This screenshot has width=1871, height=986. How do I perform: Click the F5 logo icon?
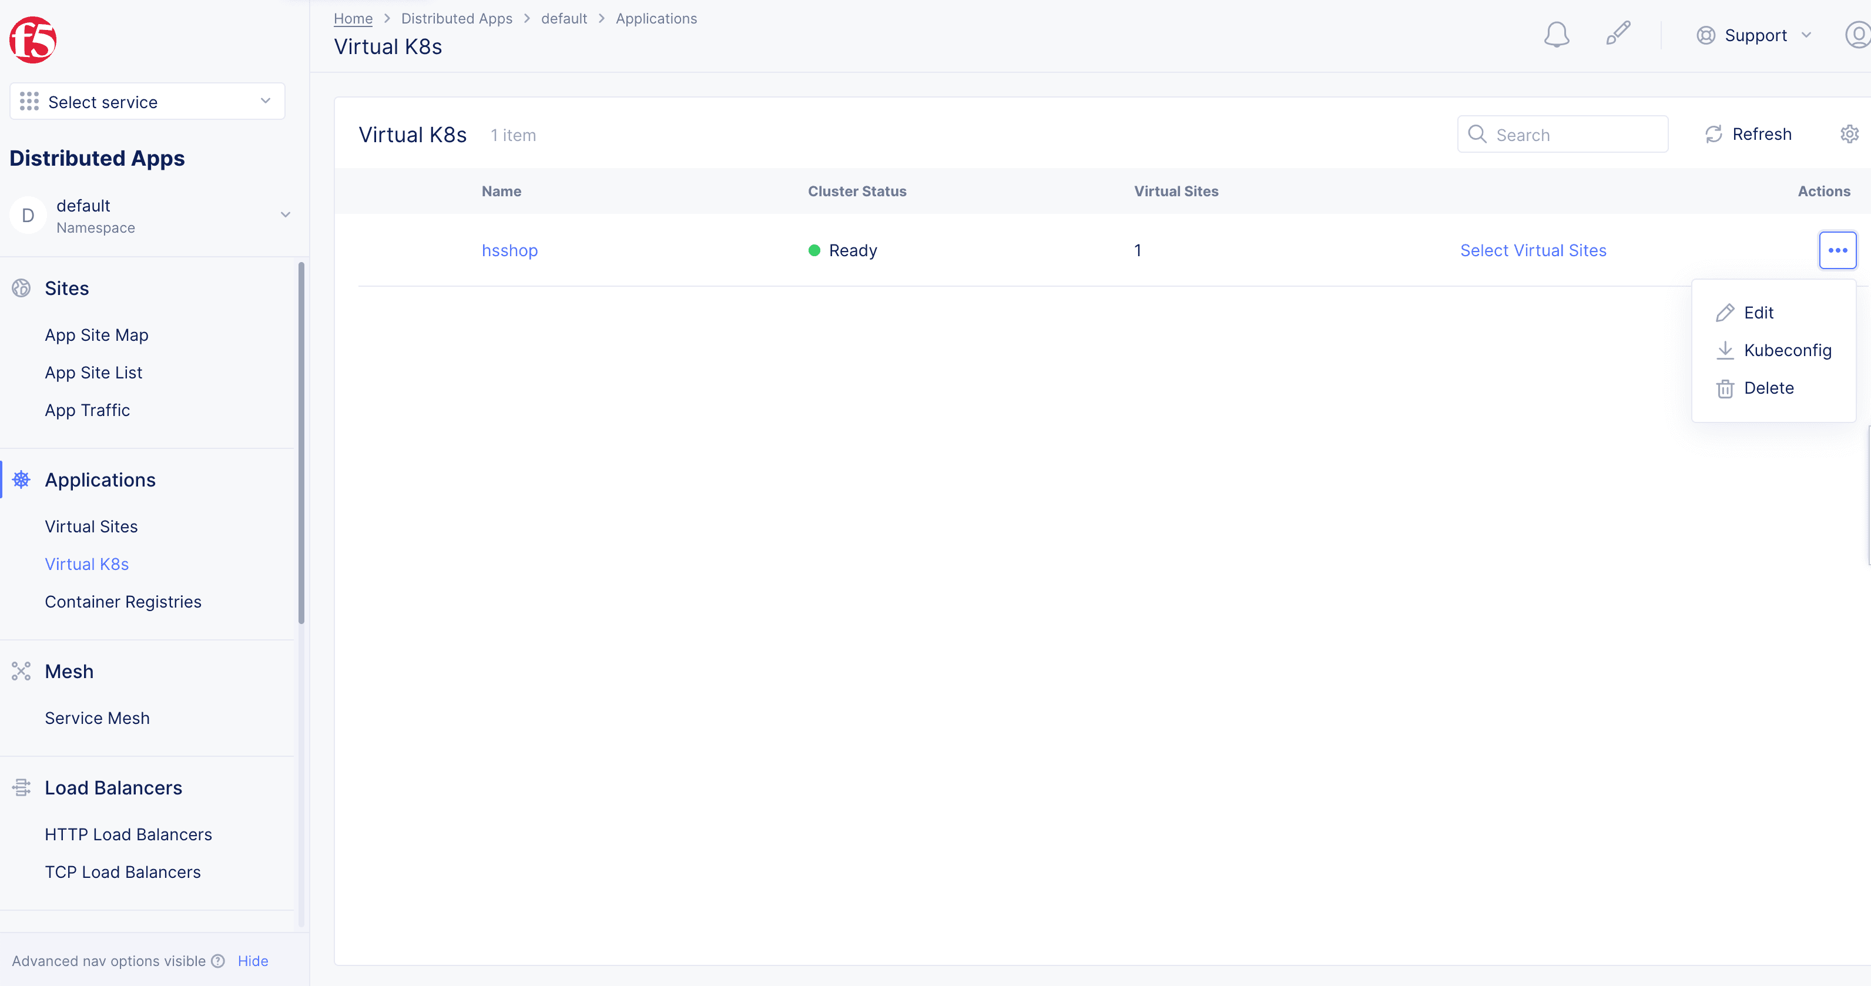[x=33, y=40]
